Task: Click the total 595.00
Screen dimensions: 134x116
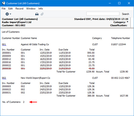Action: 91,53
